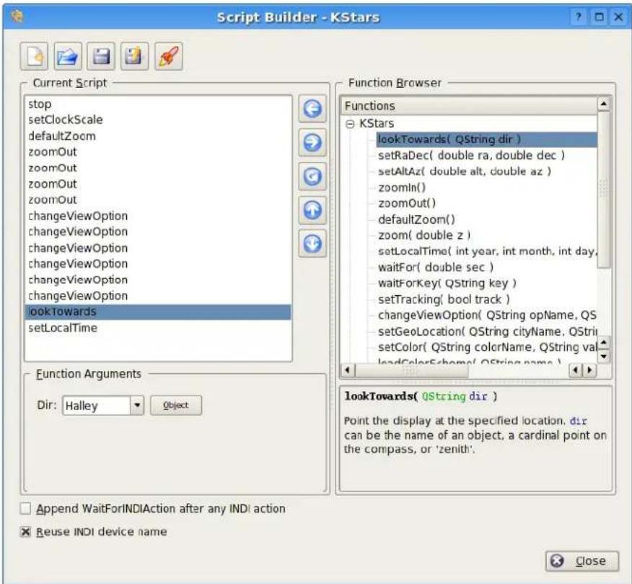Select setAltAz( double alt, double az ) function
The image size is (632, 584).
pos(465,171)
